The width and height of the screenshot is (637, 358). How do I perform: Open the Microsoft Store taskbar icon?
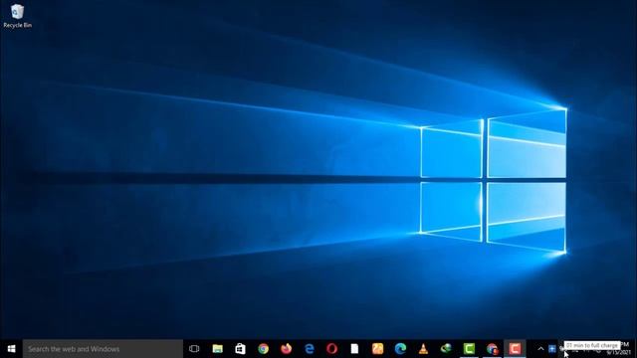click(x=240, y=349)
